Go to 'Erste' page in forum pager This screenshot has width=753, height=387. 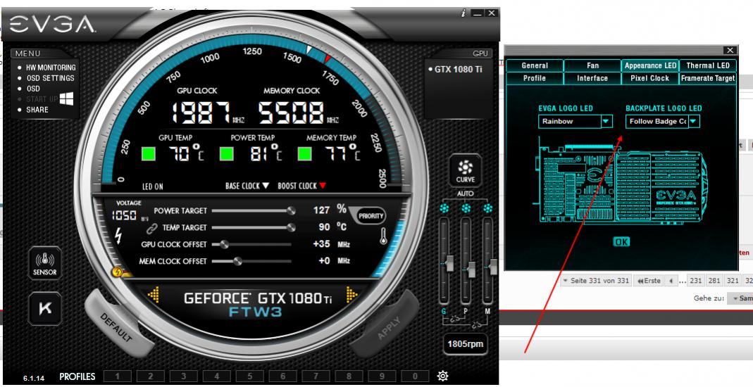click(x=648, y=281)
